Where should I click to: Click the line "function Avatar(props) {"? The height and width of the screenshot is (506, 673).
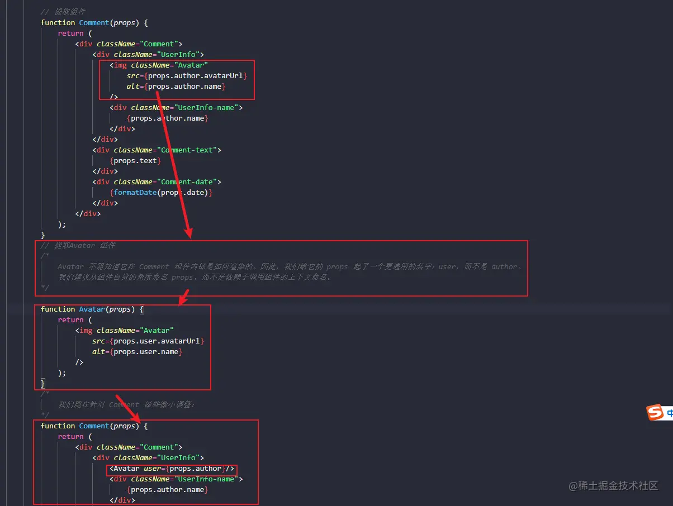[92, 309]
